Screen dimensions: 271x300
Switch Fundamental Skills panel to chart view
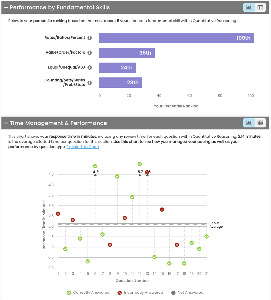(249, 7)
